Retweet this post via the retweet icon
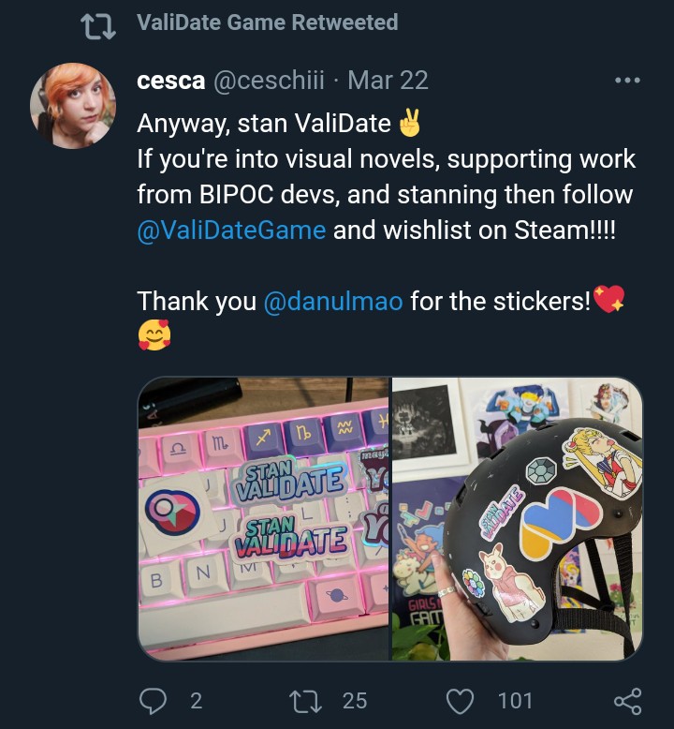 point(305,701)
